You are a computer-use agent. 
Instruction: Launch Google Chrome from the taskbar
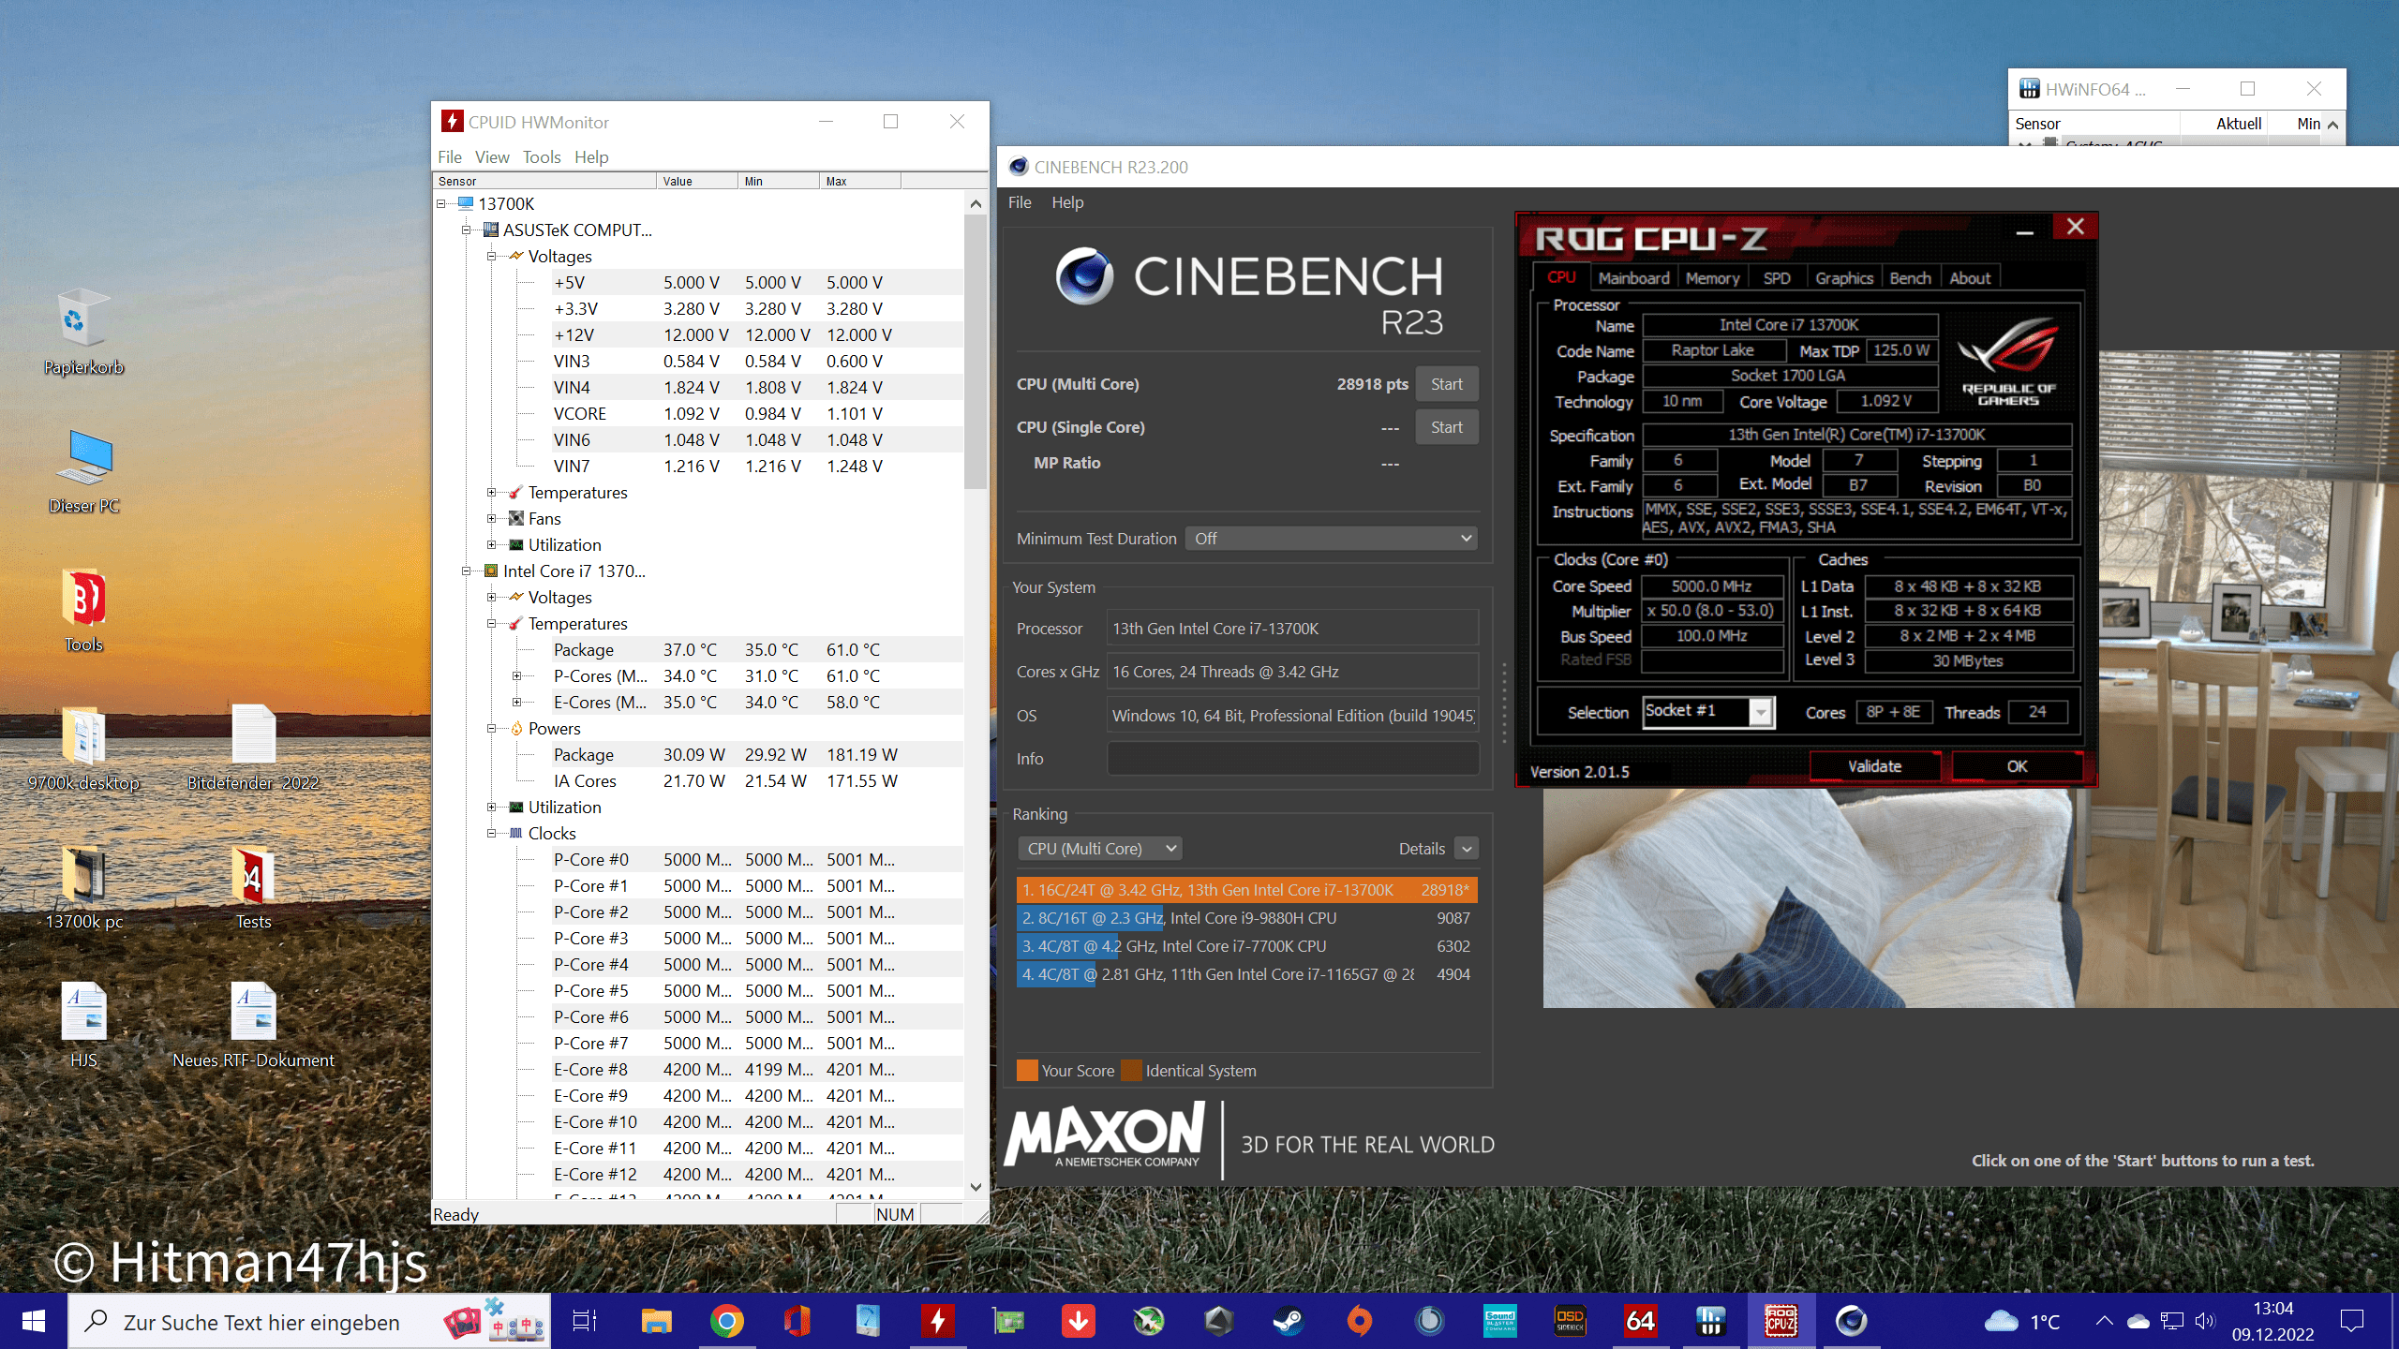point(726,1321)
